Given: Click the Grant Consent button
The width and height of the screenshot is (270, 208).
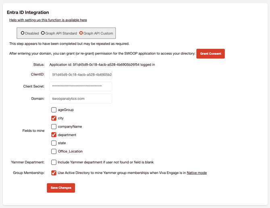Looking at the screenshot, I should point(210,54).
